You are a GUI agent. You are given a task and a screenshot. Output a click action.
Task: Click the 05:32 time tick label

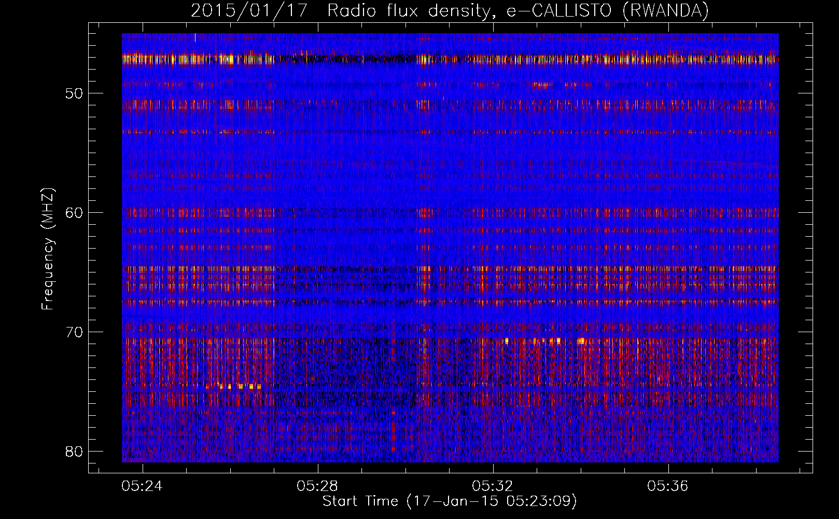[x=493, y=486]
